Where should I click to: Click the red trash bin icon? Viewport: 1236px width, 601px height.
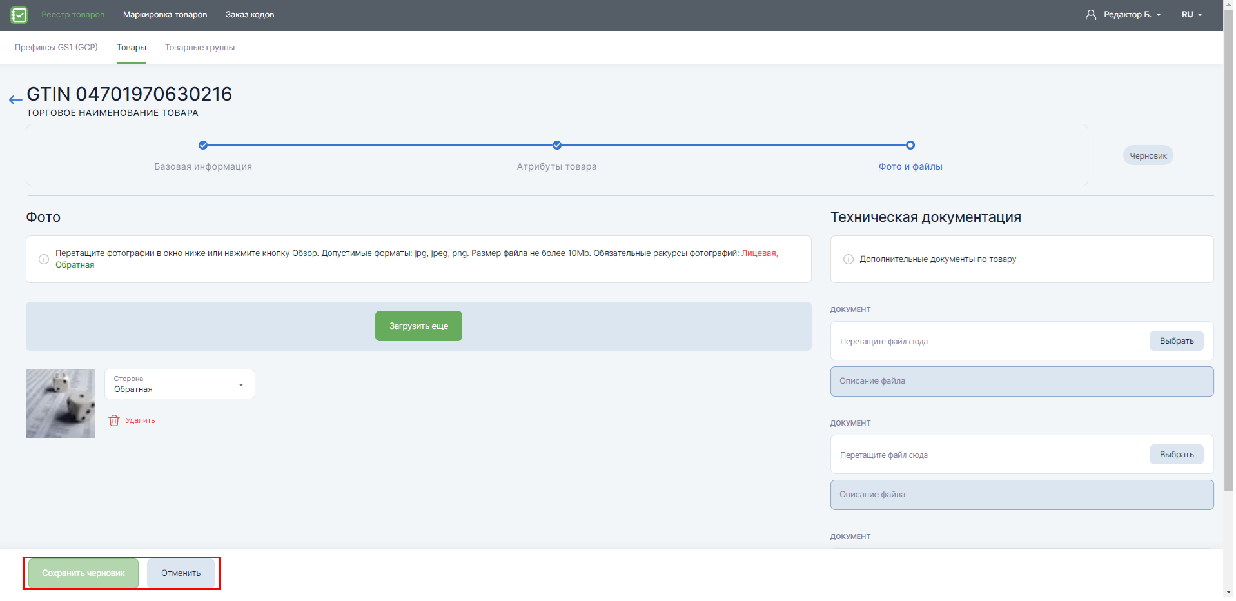click(x=114, y=420)
